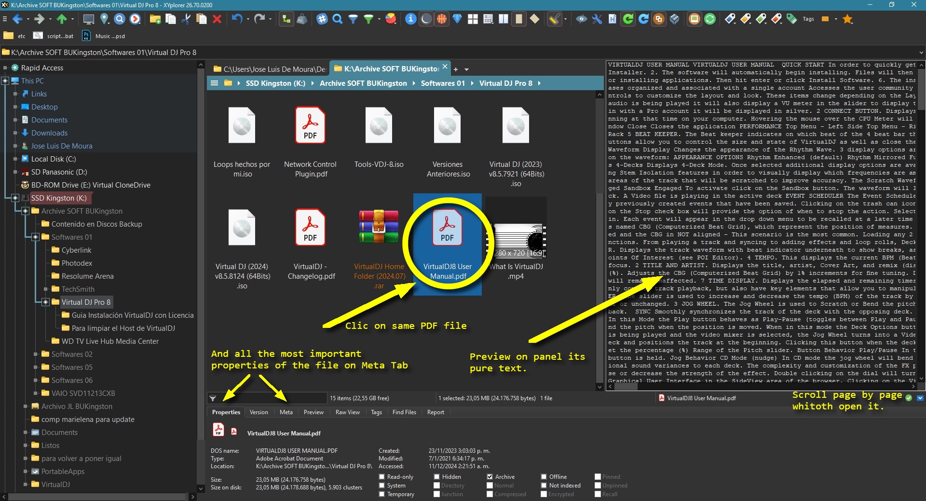Viewport: 926px width, 501px height.
Task: Collapse the Virtual DJ Pro 8 tree node
Action: [46, 302]
